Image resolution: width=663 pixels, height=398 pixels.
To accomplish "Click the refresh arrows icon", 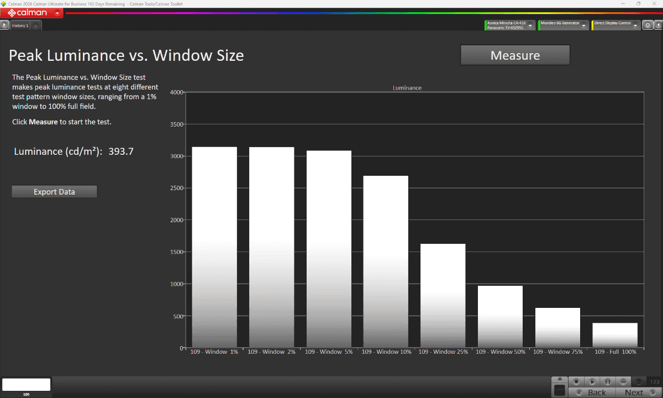I will click(639, 381).
